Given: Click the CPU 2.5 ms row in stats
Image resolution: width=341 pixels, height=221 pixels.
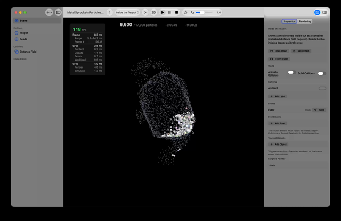Looking at the screenshot, I should pyautogui.click(x=87, y=46).
